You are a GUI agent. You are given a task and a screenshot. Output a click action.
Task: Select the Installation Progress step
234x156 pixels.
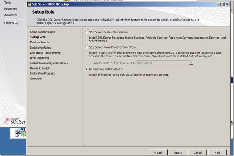coord(43,73)
